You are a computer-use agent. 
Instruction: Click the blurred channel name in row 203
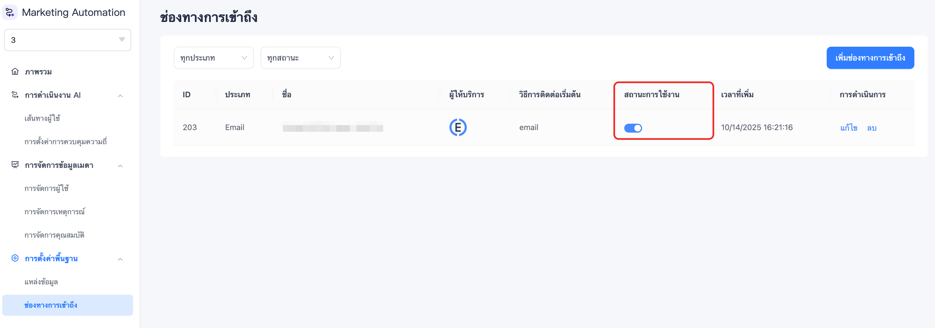pyautogui.click(x=332, y=128)
